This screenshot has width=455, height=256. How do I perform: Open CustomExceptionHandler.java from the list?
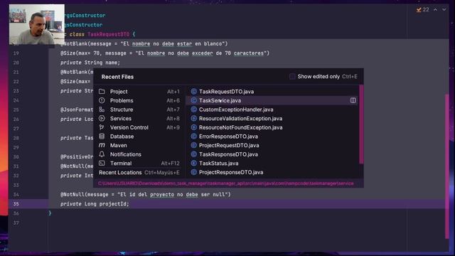pyautogui.click(x=272, y=110)
